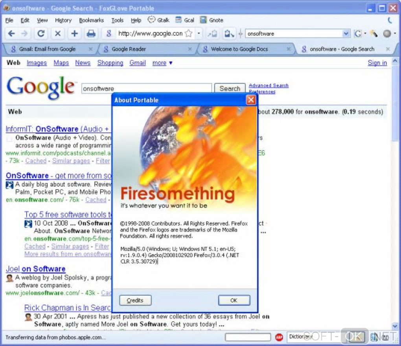This screenshot has height=346, width=401.
Task: Click the Credits button in About dialog
Action: tap(135, 300)
